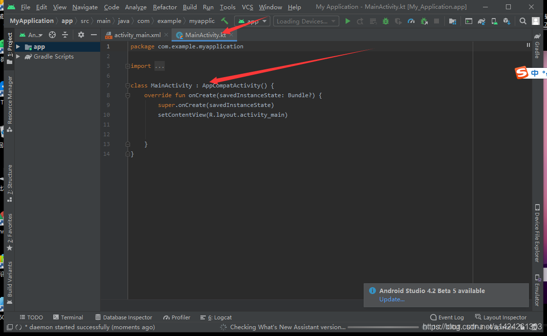547x336 pixels.
Task: Close the activity_main.xml tab
Action: (166, 35)
